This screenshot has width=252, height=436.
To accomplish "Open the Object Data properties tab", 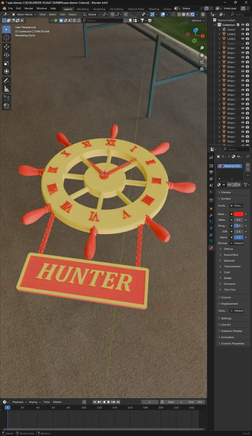I will pos(211,241).
